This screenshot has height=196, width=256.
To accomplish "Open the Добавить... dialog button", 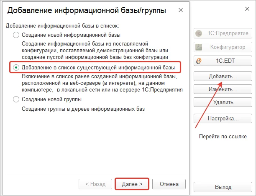I will [223, 76].
